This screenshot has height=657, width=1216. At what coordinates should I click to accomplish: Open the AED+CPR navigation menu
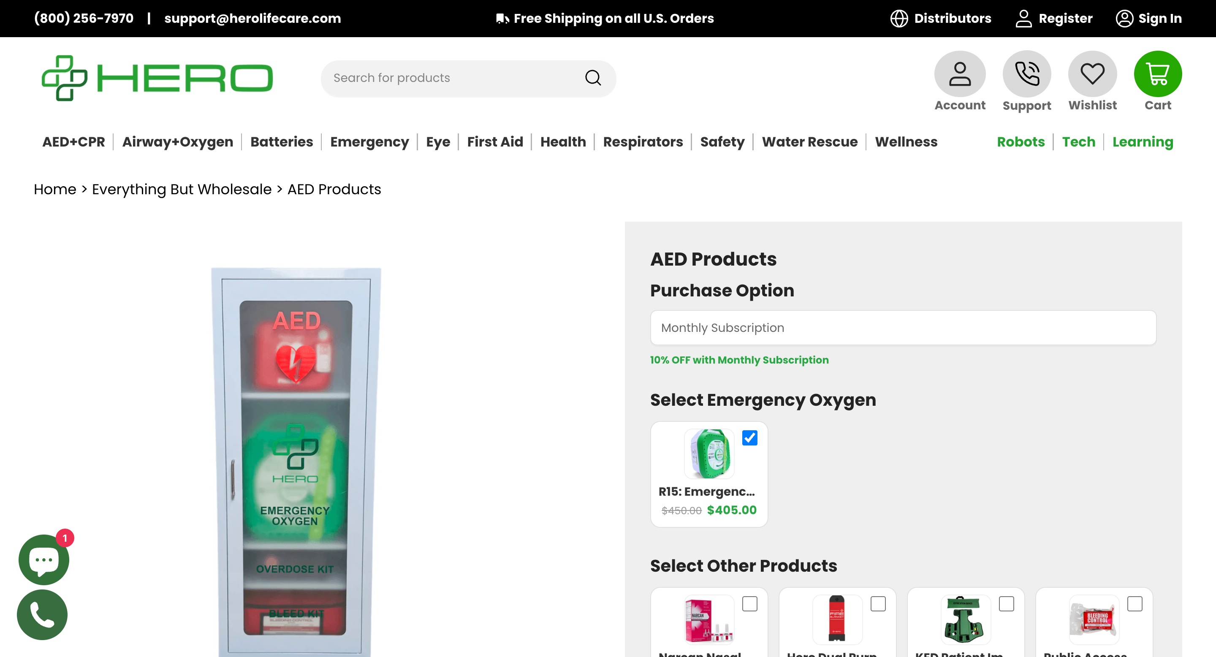tap(73, 141)
